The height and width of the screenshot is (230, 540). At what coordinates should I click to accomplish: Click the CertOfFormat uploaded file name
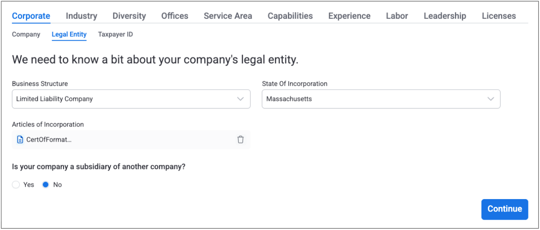point(49,139)
